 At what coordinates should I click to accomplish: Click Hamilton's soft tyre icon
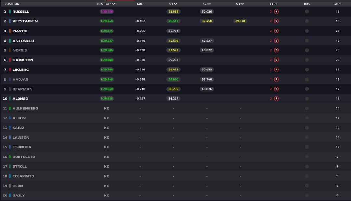[x=276, y=60]
